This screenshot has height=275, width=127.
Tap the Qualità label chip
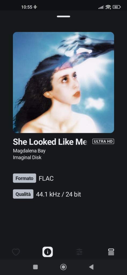click(23, 194)
